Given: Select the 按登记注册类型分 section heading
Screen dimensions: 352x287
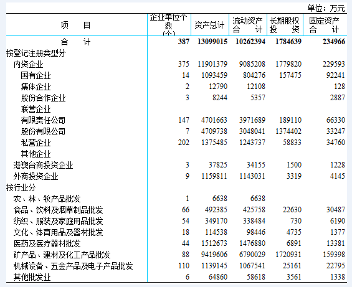Looking at the screenshot, I should tap(36, 53).
